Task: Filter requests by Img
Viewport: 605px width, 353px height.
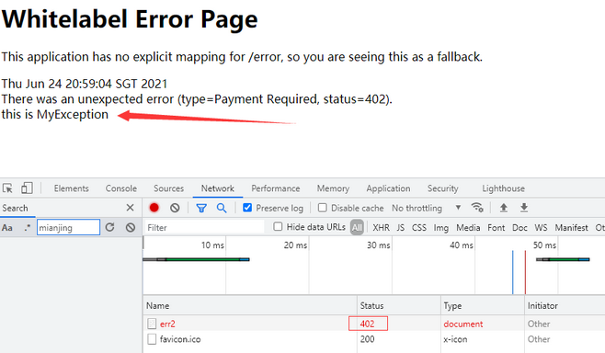Action: coord(441,228)
